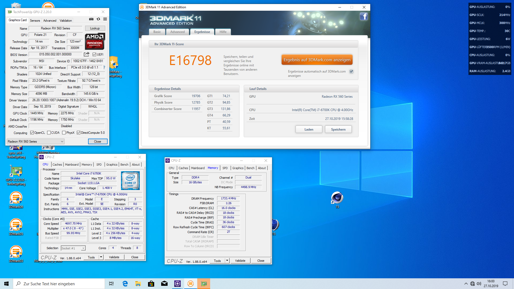
Task: Click volume icon in system tray
Action: [479, 284]
